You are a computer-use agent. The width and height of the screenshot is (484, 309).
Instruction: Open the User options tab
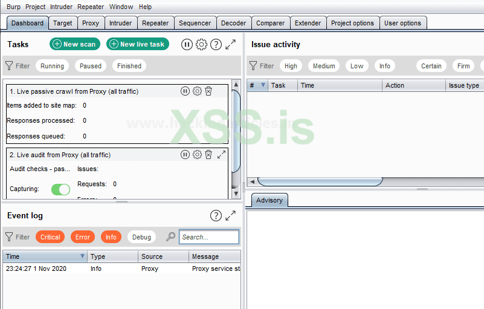coord(402,23)
